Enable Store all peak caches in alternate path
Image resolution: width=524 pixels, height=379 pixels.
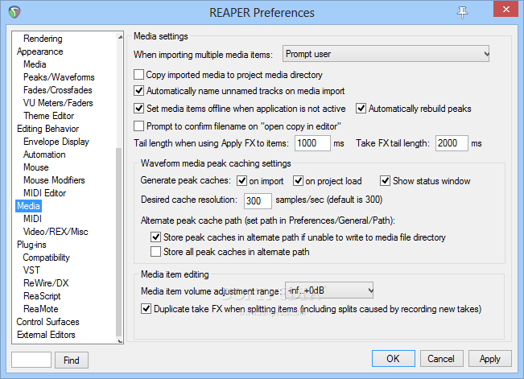pyautogui.click(x=155, y=251)
